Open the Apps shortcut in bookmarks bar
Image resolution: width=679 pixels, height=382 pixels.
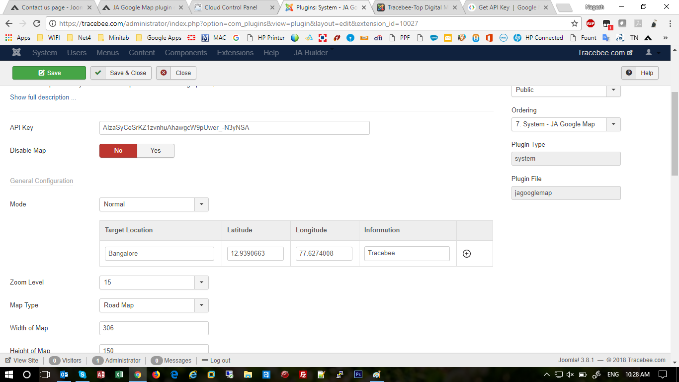pyautogui.click(x=18, y=38)
